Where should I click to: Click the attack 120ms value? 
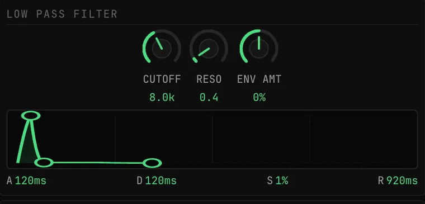tap(31, 181)
